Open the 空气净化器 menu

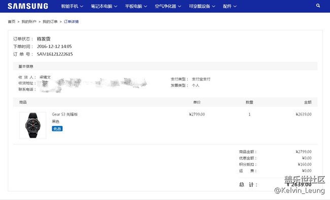168,6
